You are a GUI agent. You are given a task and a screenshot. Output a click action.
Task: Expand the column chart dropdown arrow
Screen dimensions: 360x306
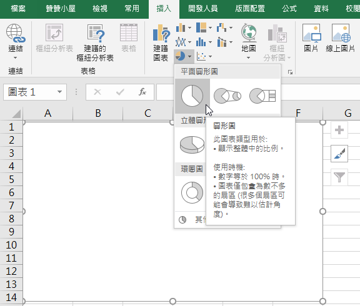pyautogui.click(x=189, y=27)
